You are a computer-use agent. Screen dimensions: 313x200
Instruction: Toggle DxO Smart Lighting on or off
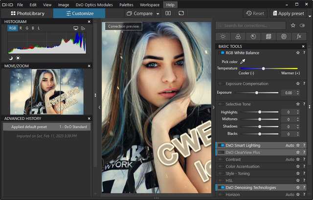pyautogui.click(x=222, y=145)
